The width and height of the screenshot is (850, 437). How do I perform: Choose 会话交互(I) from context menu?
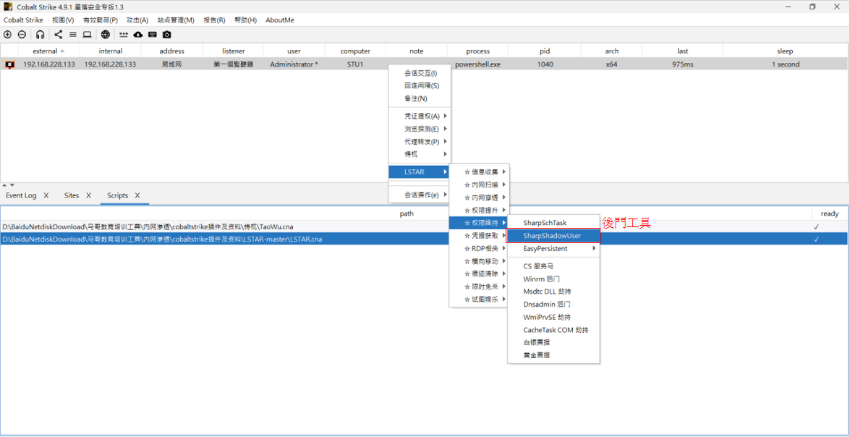tap(420, 73)
